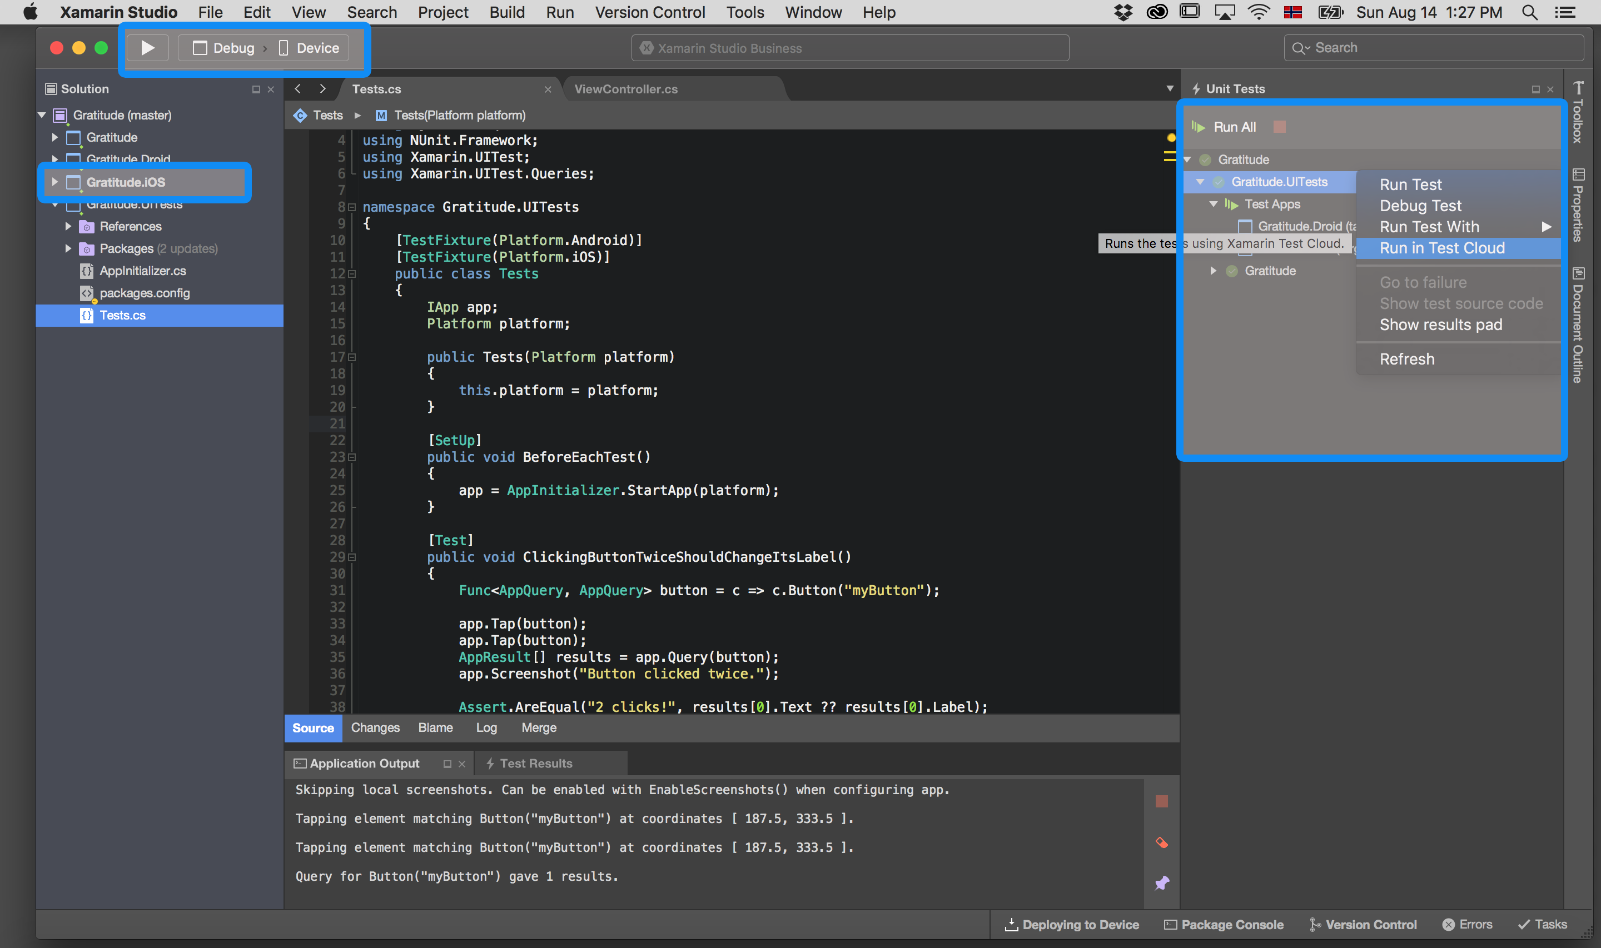
Task: Select Tests.cs in the solution tree
Action: (159, 316)
